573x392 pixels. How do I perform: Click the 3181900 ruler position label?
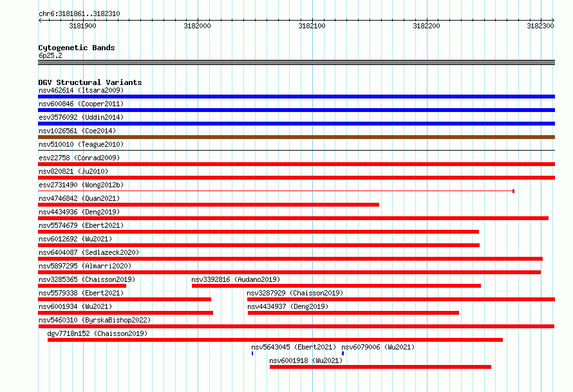tap(82, 26)
